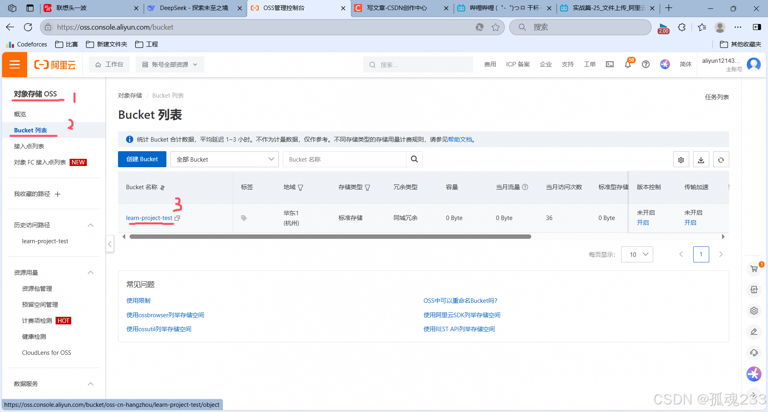This screenshot has height=412, width=768.
Task: Go to next page arrow
Action: (x=721, y=254)
